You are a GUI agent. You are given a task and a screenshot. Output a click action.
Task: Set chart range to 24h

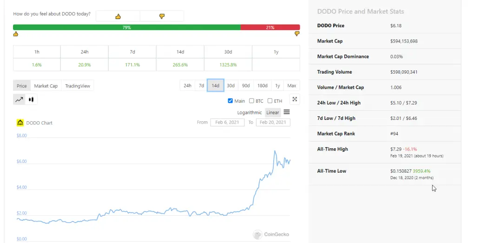[x=188, y=86]
